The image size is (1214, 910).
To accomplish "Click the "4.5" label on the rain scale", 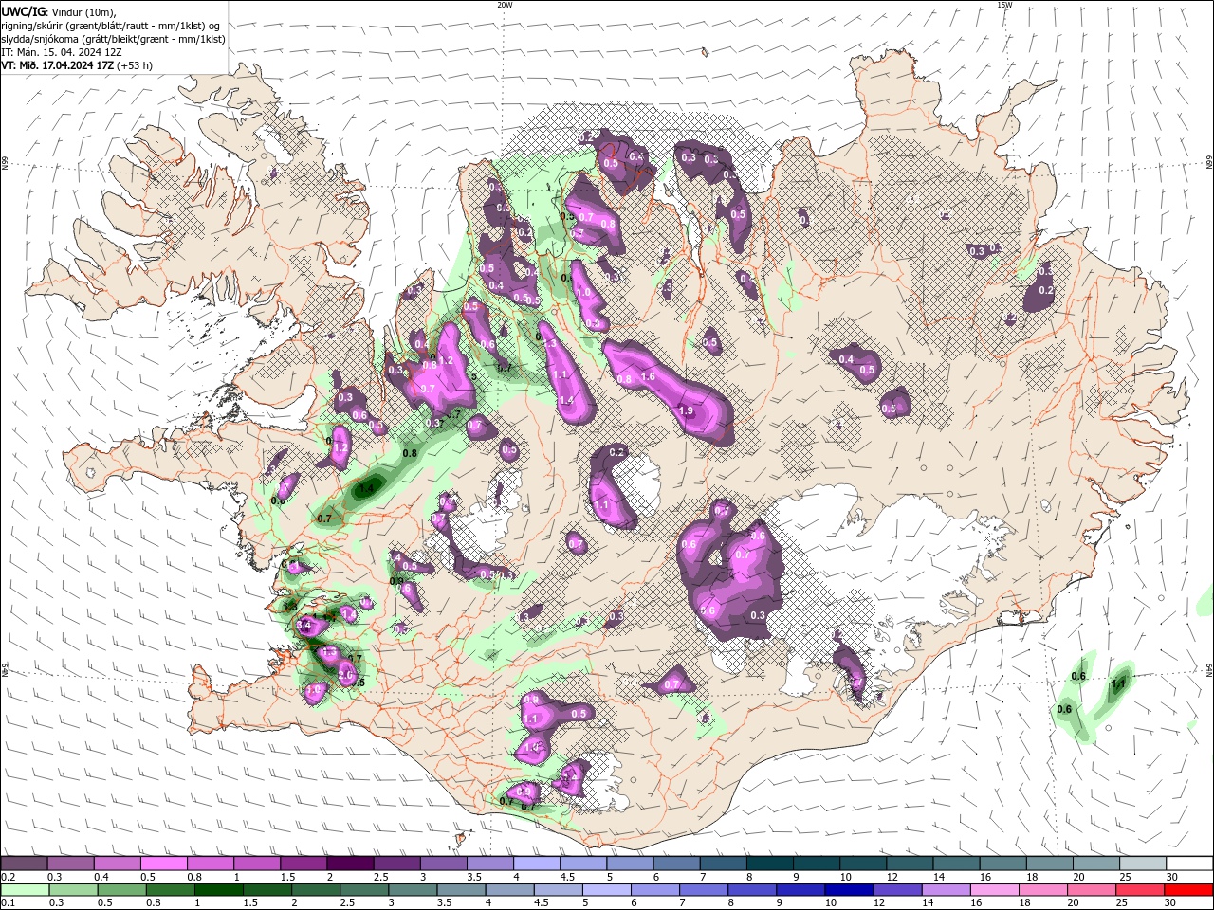I will point(542,903).
